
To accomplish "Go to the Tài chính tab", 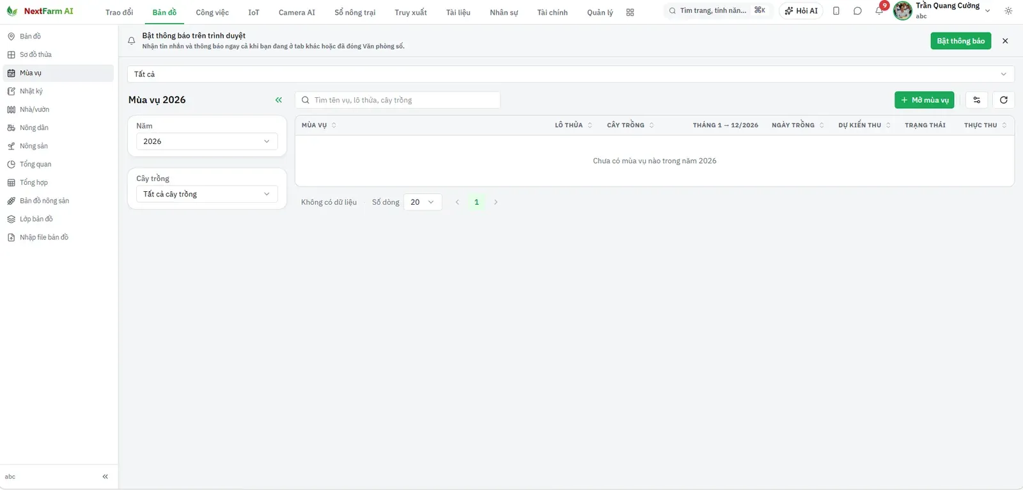I will (x=552, y=12).
